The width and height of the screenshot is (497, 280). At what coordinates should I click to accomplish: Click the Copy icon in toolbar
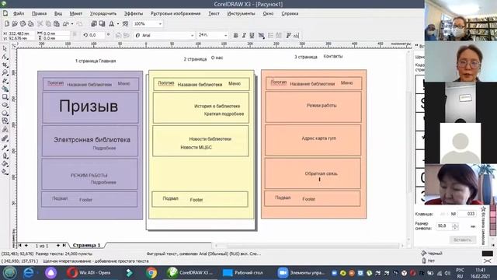(x=48, y=24)
